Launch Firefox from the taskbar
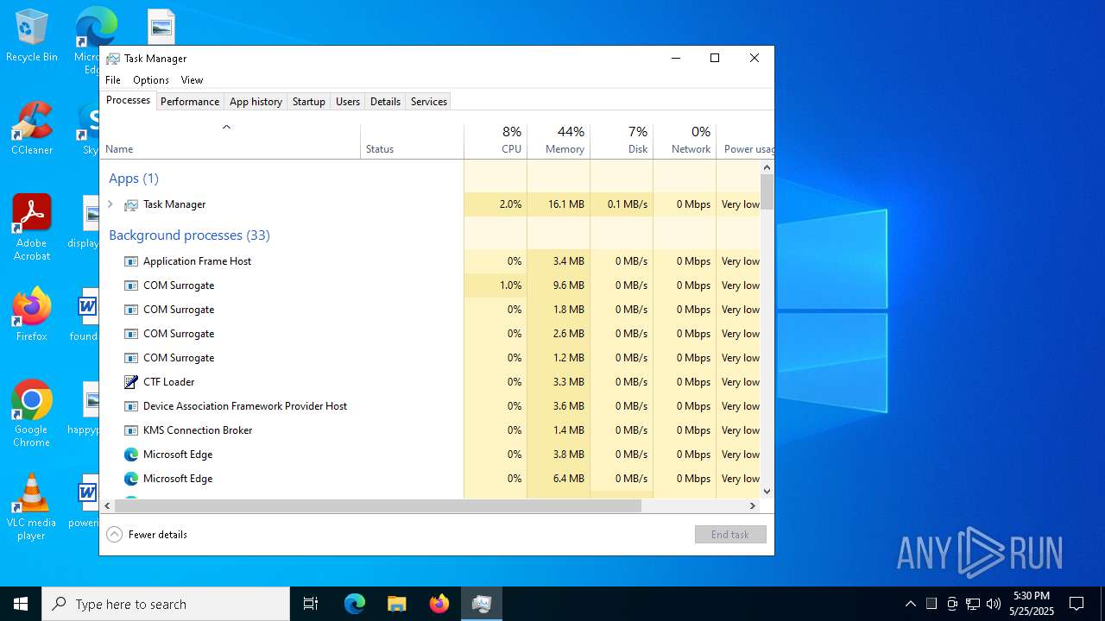The image size is (1105, 621). click(x=439, y=604)
